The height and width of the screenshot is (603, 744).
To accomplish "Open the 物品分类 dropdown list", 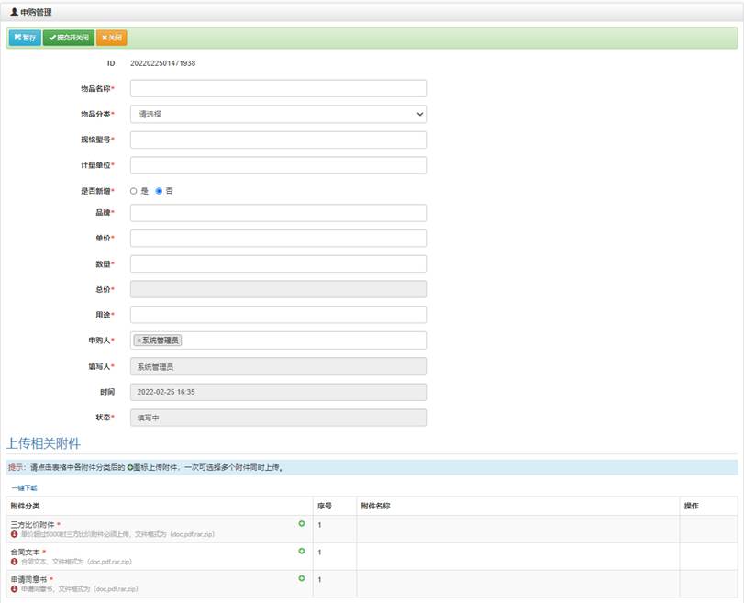I will pos(278,115).
